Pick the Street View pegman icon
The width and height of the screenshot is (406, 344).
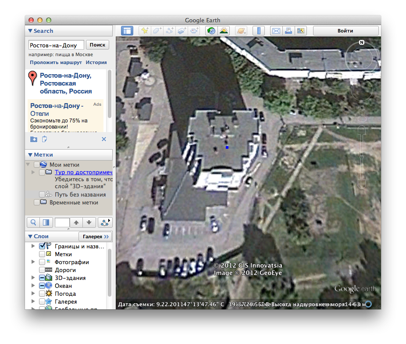click(362, 113)
